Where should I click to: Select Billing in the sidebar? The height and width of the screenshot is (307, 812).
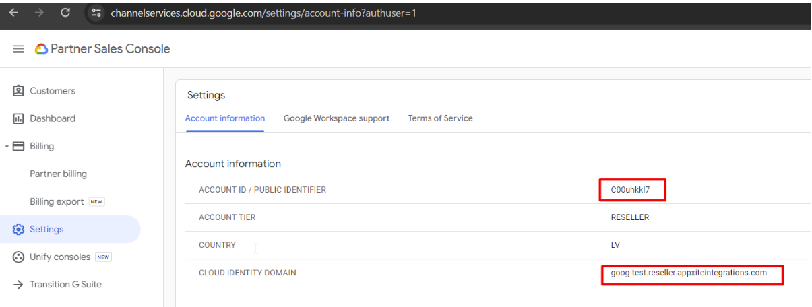click(42, 146)
